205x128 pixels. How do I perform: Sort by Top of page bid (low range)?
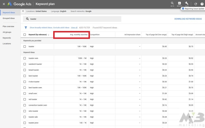(x=156, y=35)
